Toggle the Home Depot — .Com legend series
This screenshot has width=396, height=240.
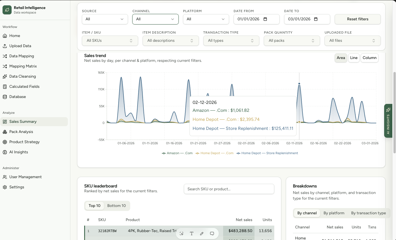click(214, 153)
